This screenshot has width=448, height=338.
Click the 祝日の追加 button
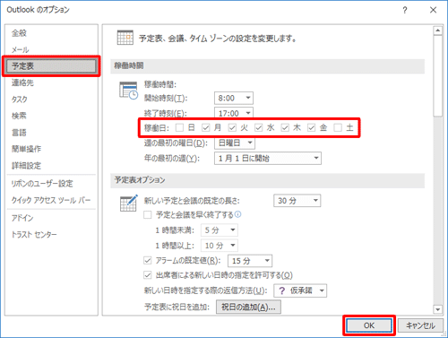(248, 307)
